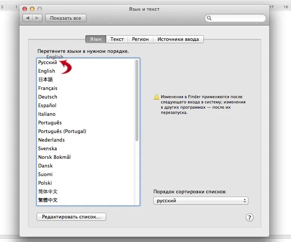The image size is (291, 242).
Task: Open the Регион tab
Action: 140,39
